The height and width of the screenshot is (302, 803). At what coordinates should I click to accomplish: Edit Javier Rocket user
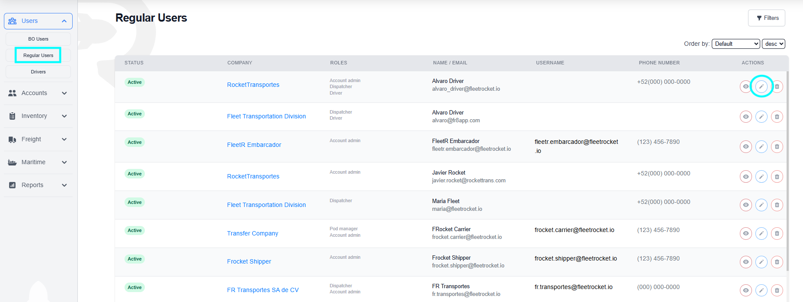[x=761, y=176]
